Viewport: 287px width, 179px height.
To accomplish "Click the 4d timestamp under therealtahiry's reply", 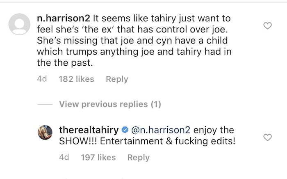I will point(64,157).
